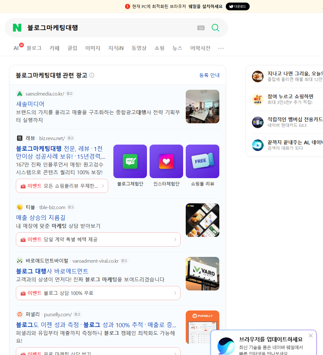Switch to the 지식iN tab
The image size is (323, 355).
click(x=116, y=48)
